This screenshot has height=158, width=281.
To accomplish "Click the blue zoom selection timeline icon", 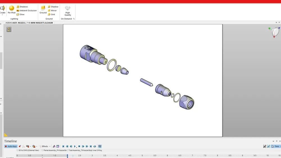I will pyautogui.click(x=269, y=146).
